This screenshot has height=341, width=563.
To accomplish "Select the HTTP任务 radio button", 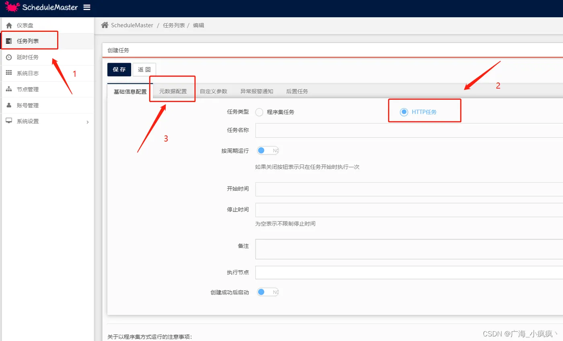I will click(404, 112).
